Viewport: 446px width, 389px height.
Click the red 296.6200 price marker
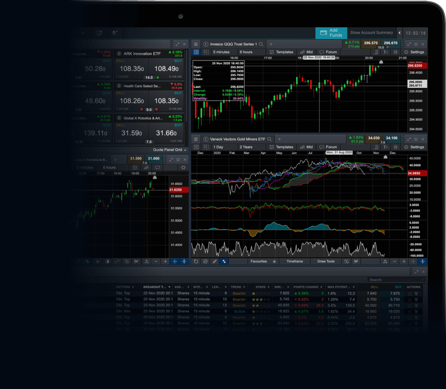click(417, 65)
